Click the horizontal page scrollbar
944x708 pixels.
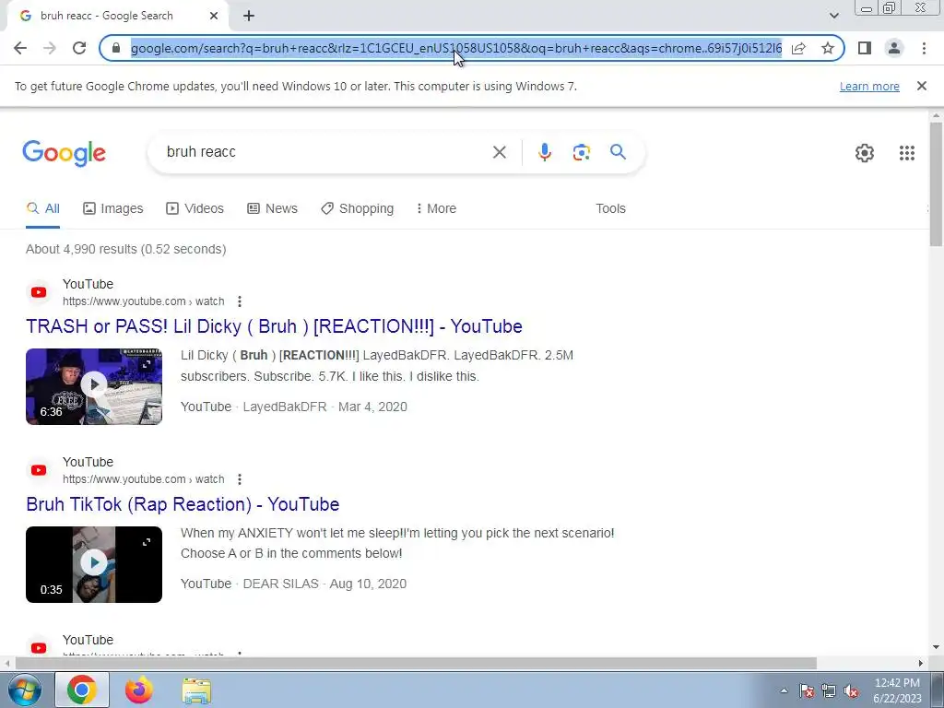416,663
